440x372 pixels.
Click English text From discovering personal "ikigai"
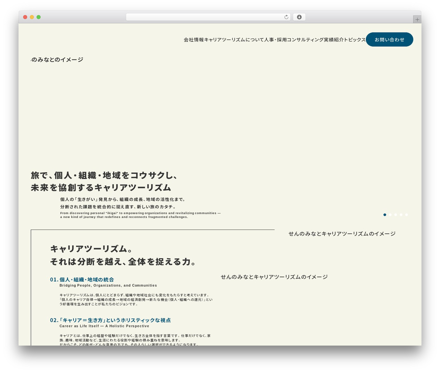pyautogui.click(x=89, y=213)
